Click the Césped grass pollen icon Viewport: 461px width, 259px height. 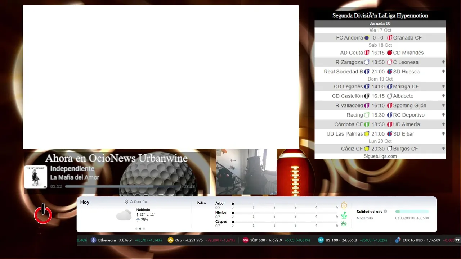(x=344, y=224)
